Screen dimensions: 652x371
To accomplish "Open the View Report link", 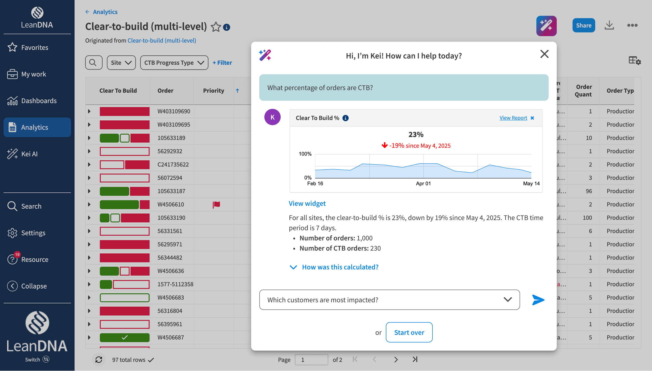I will click(x=513, y=118).
